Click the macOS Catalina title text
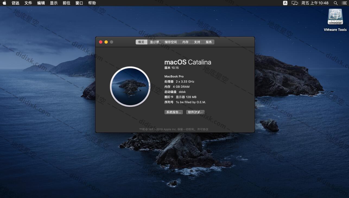Image resolution: width=349 pixels, height=198 pixels. coord(188,62)
